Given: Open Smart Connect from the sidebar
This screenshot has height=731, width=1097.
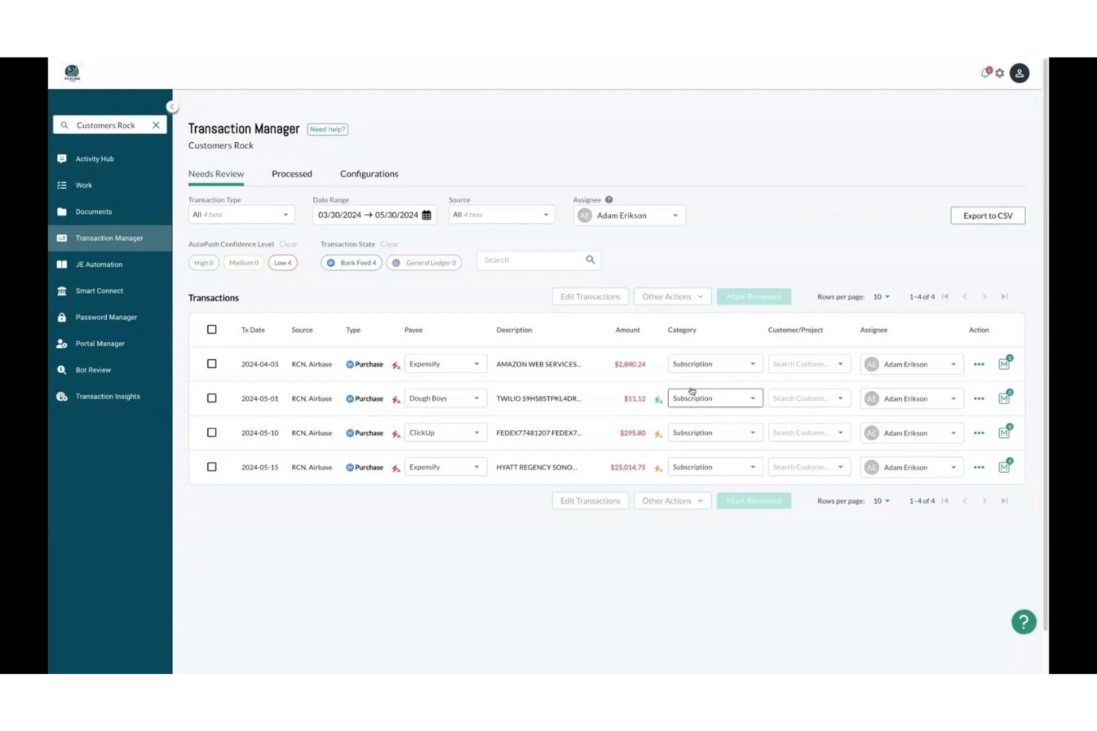Looking at the screenshot, I should [99, 290].
